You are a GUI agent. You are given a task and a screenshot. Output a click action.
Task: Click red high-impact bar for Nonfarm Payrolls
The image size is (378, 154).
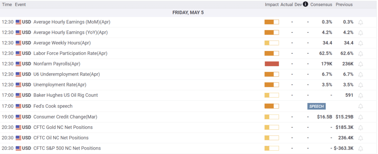272,64
